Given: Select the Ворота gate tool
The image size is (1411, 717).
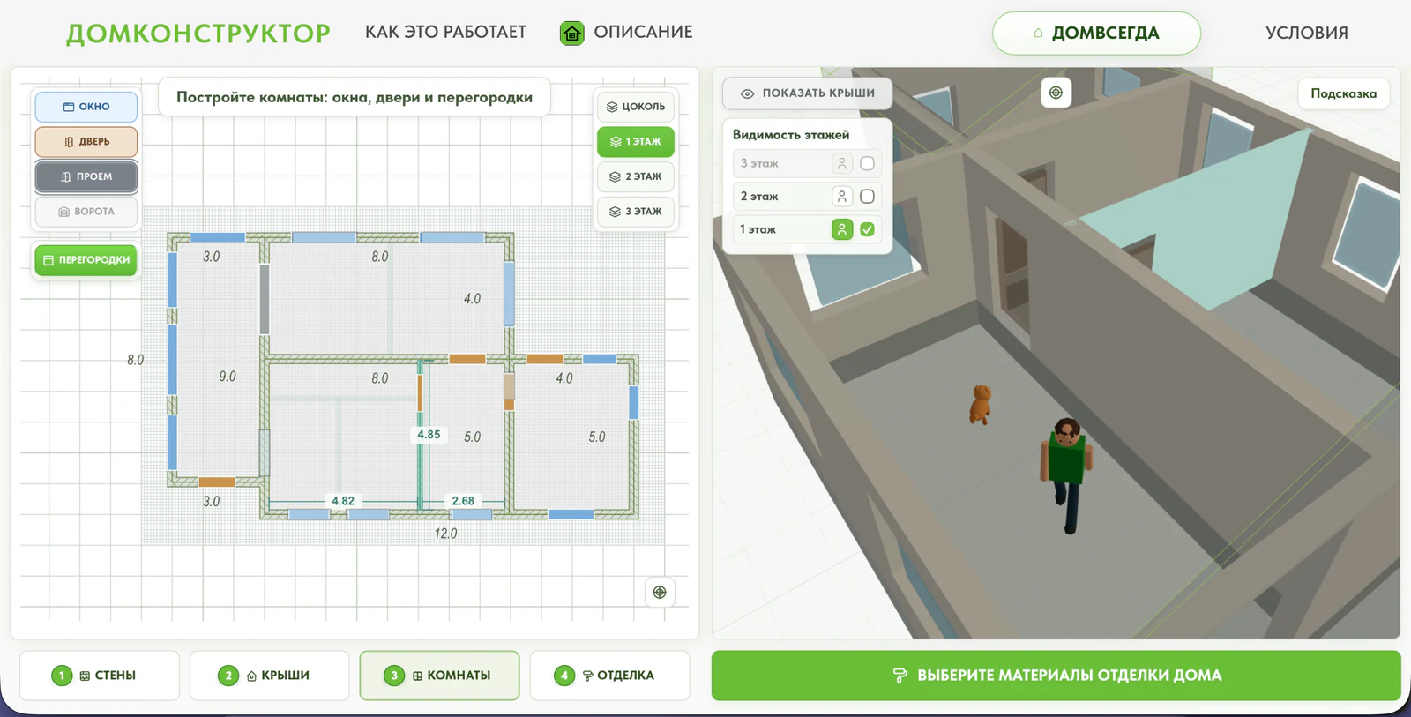Looking at the screenshot, I should pos(86,212).
